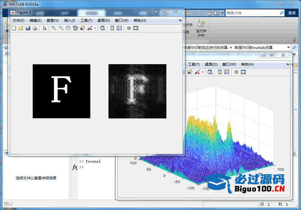The width and height of the screenshot is (301, 210).
Task: Open 桌面(D) menu in Figure 1
Action: click(x=104, y=21)
